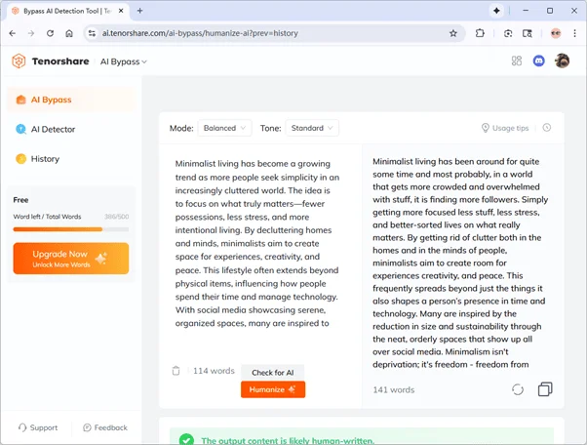Regenerate output with the refresh icon
Viewport: 587px width, 445px height.
coord(518,389)
